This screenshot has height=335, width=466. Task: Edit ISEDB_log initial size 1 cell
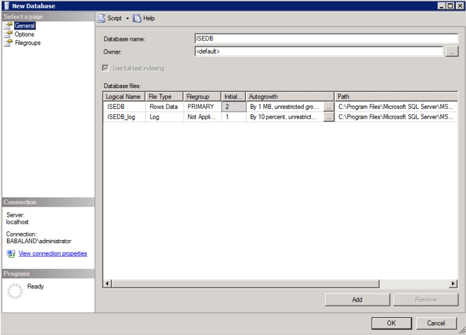pos(233,117)
